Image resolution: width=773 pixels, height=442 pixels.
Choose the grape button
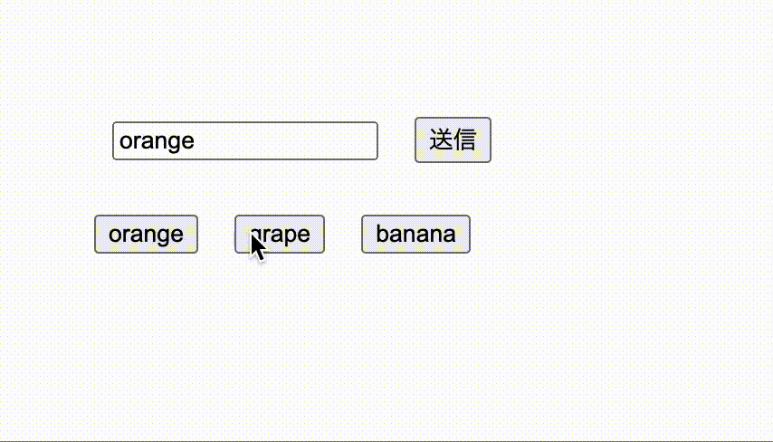click(280, 235)
